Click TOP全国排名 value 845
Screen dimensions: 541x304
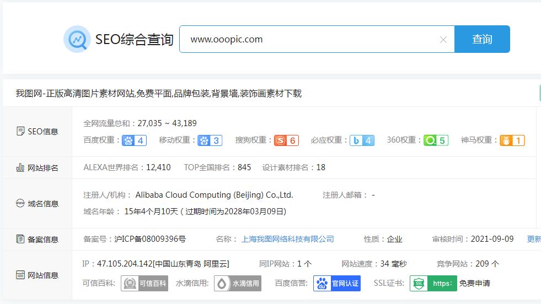point(244,167)
